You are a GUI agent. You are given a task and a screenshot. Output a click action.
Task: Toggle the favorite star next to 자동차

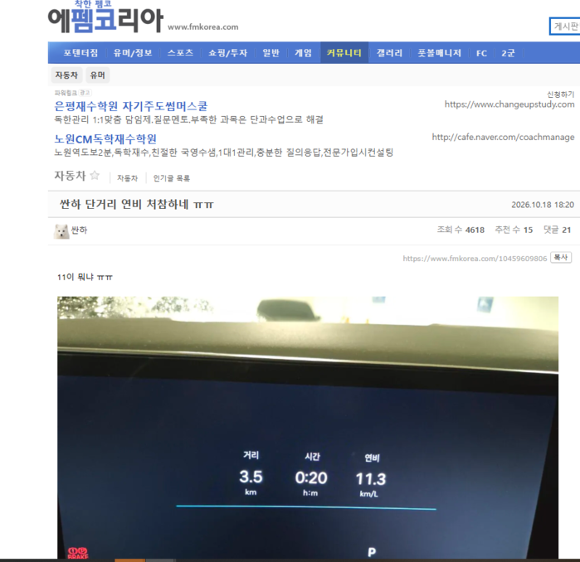point(95,175)
